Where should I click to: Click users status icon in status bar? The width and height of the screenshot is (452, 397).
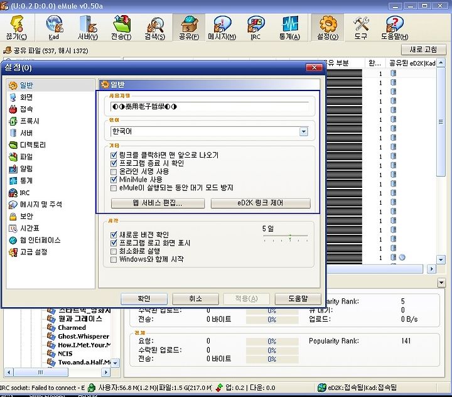point(92,388)
